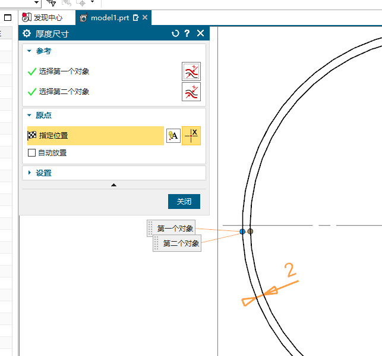
Task: Click the dialog settings gear icon
Action: pyautogui.click(x=27, y=34)
